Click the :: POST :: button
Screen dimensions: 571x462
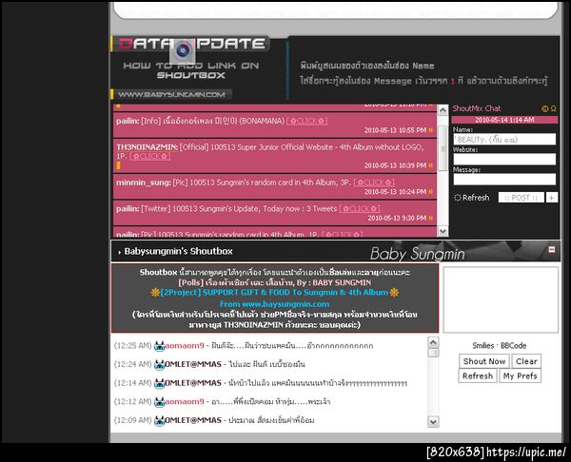[x=522, y=198]
